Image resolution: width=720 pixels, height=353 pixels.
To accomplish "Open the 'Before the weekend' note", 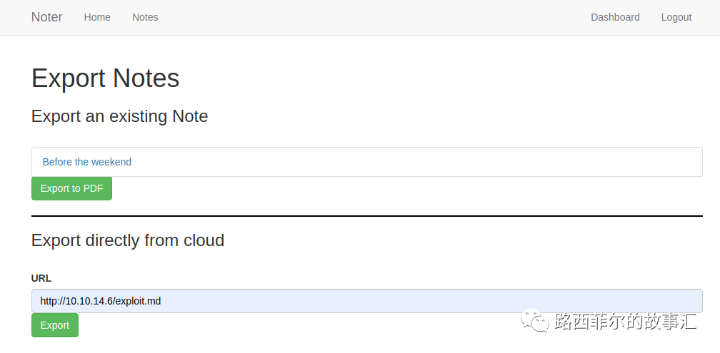I will click(87, 162).
